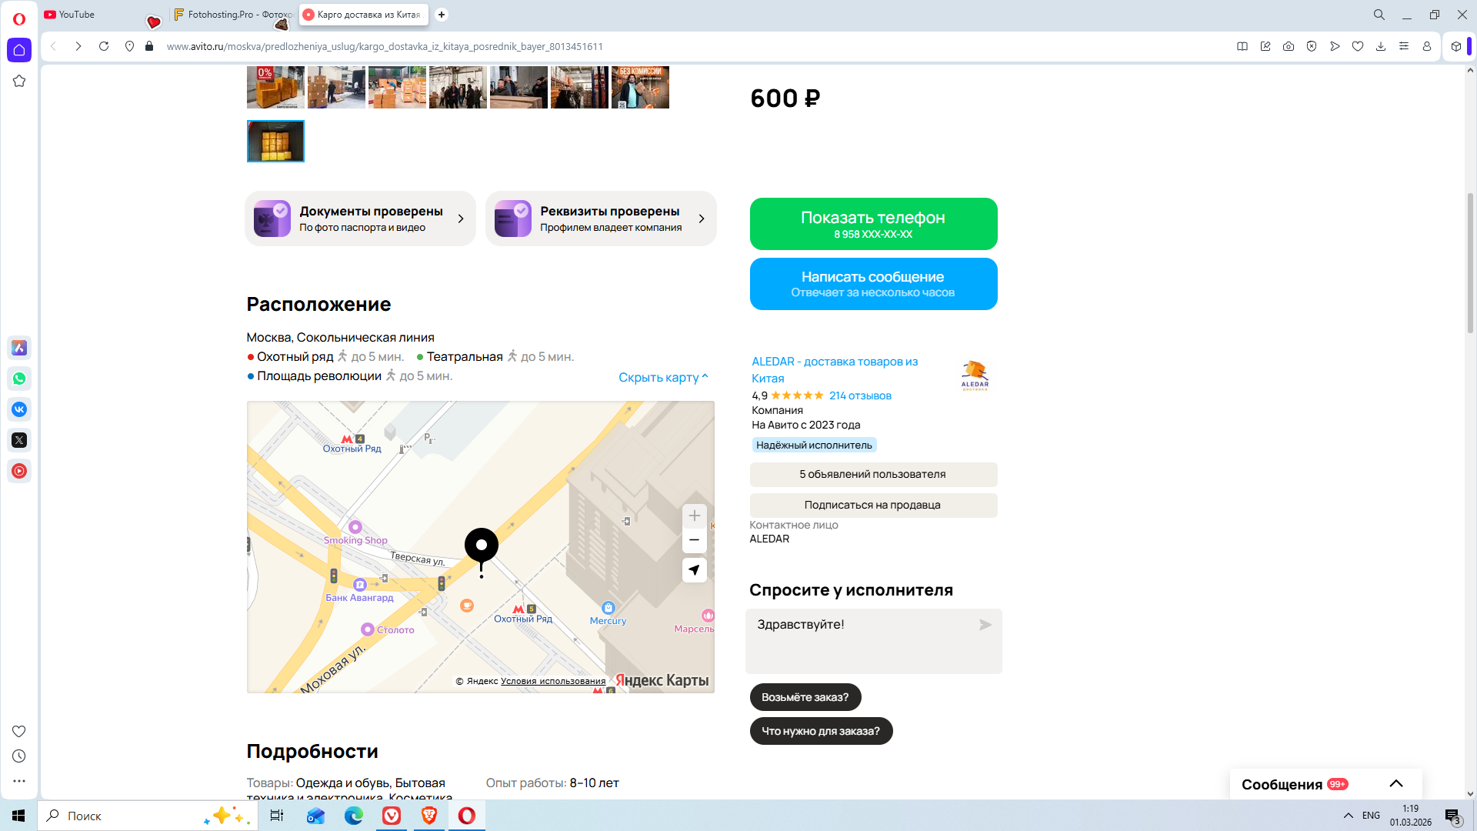Open X (Twitter) sidebar icon

click(x=19, y=440)
